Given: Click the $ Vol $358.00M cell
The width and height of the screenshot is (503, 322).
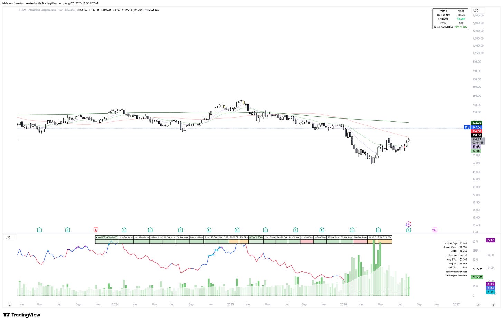Looking at the screenshot, I should (385, 237).
